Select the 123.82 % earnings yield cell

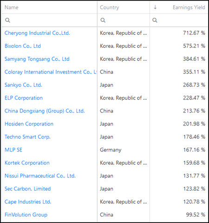(194, 189)
